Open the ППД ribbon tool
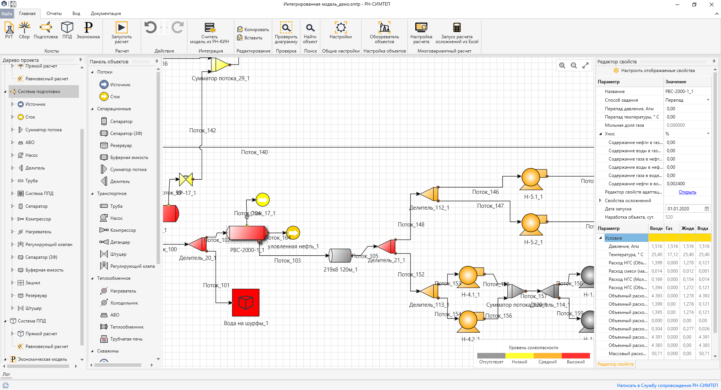721x390 pixels. tap(67, 30)
